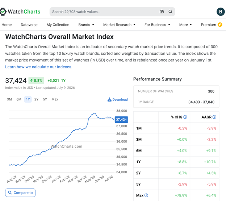Viewport: 226px width, 207px height.
Task: Click the % CHG info icon
Action: [x=185, y=117]
